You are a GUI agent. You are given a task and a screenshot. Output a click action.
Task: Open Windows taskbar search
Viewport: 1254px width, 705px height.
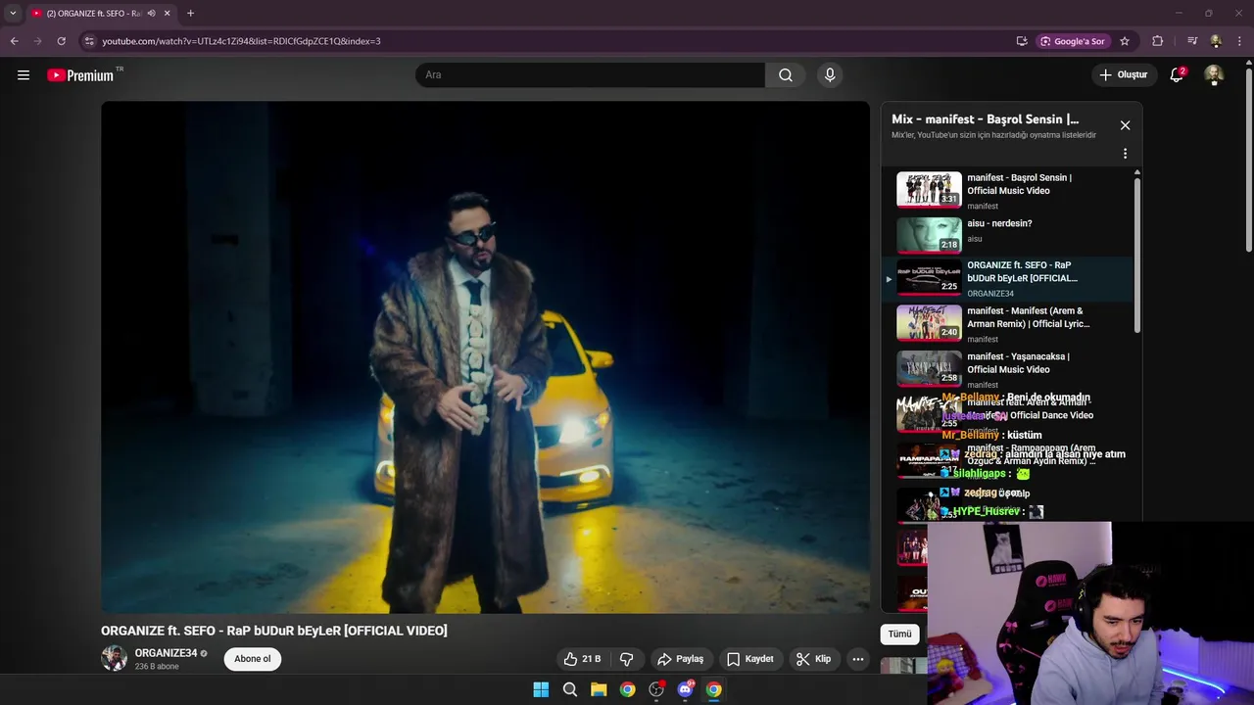tap(570, 689)
